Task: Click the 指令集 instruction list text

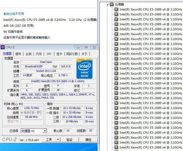Action: pos(58,96)
